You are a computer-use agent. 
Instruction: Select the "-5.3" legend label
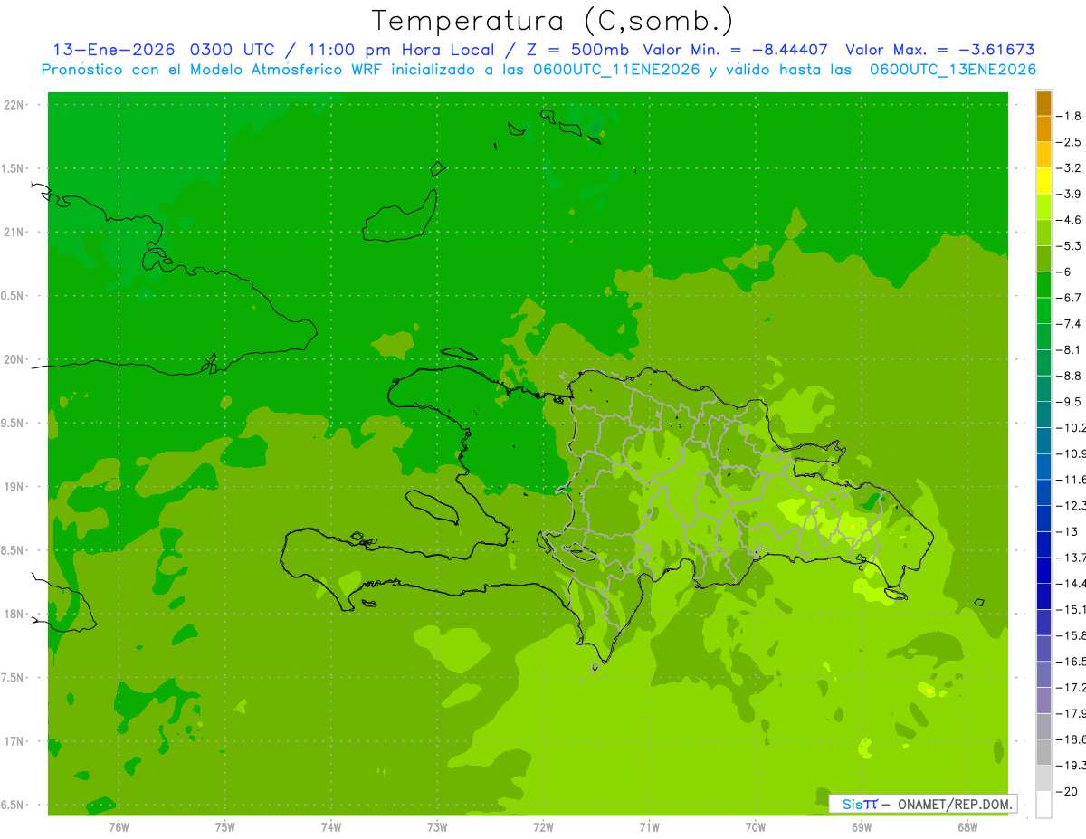click(x=1071, y=245)
